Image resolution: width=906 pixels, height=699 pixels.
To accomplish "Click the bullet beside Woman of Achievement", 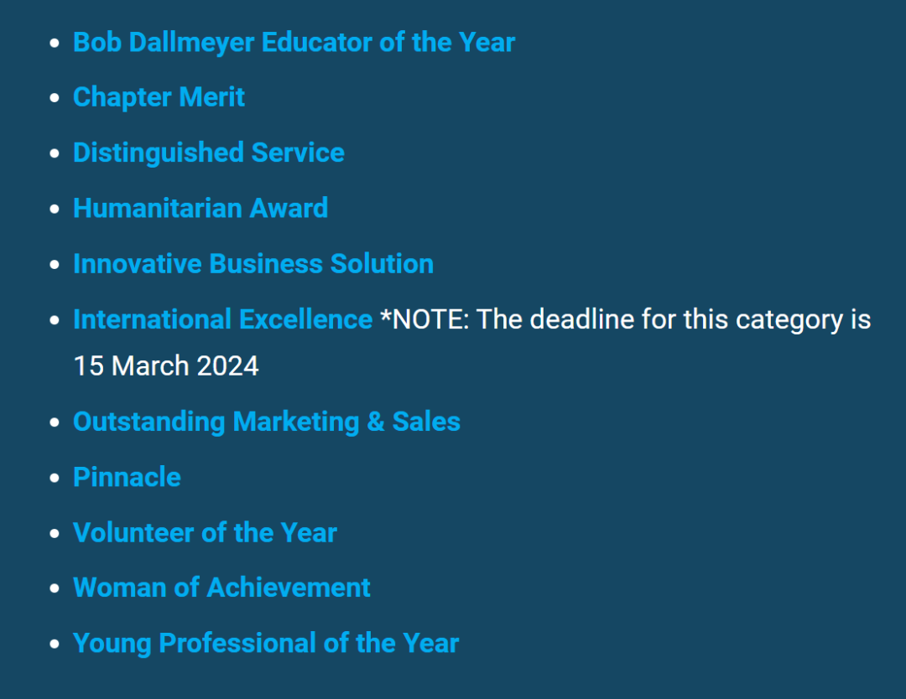I will (x=55, y=588).
